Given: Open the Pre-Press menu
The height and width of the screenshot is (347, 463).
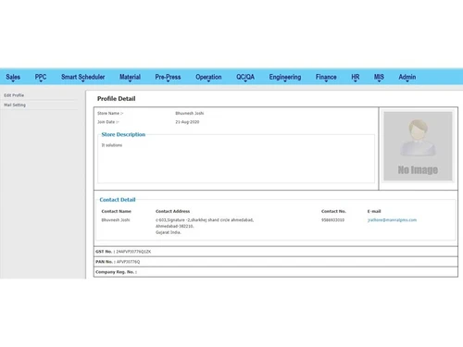Looking at the screenshot, I should pos(168,77).
